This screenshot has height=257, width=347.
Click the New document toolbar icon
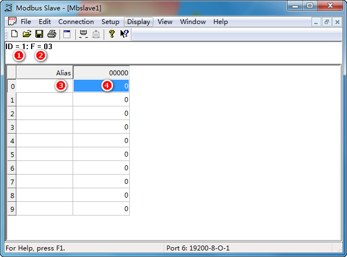click(14, 34)
